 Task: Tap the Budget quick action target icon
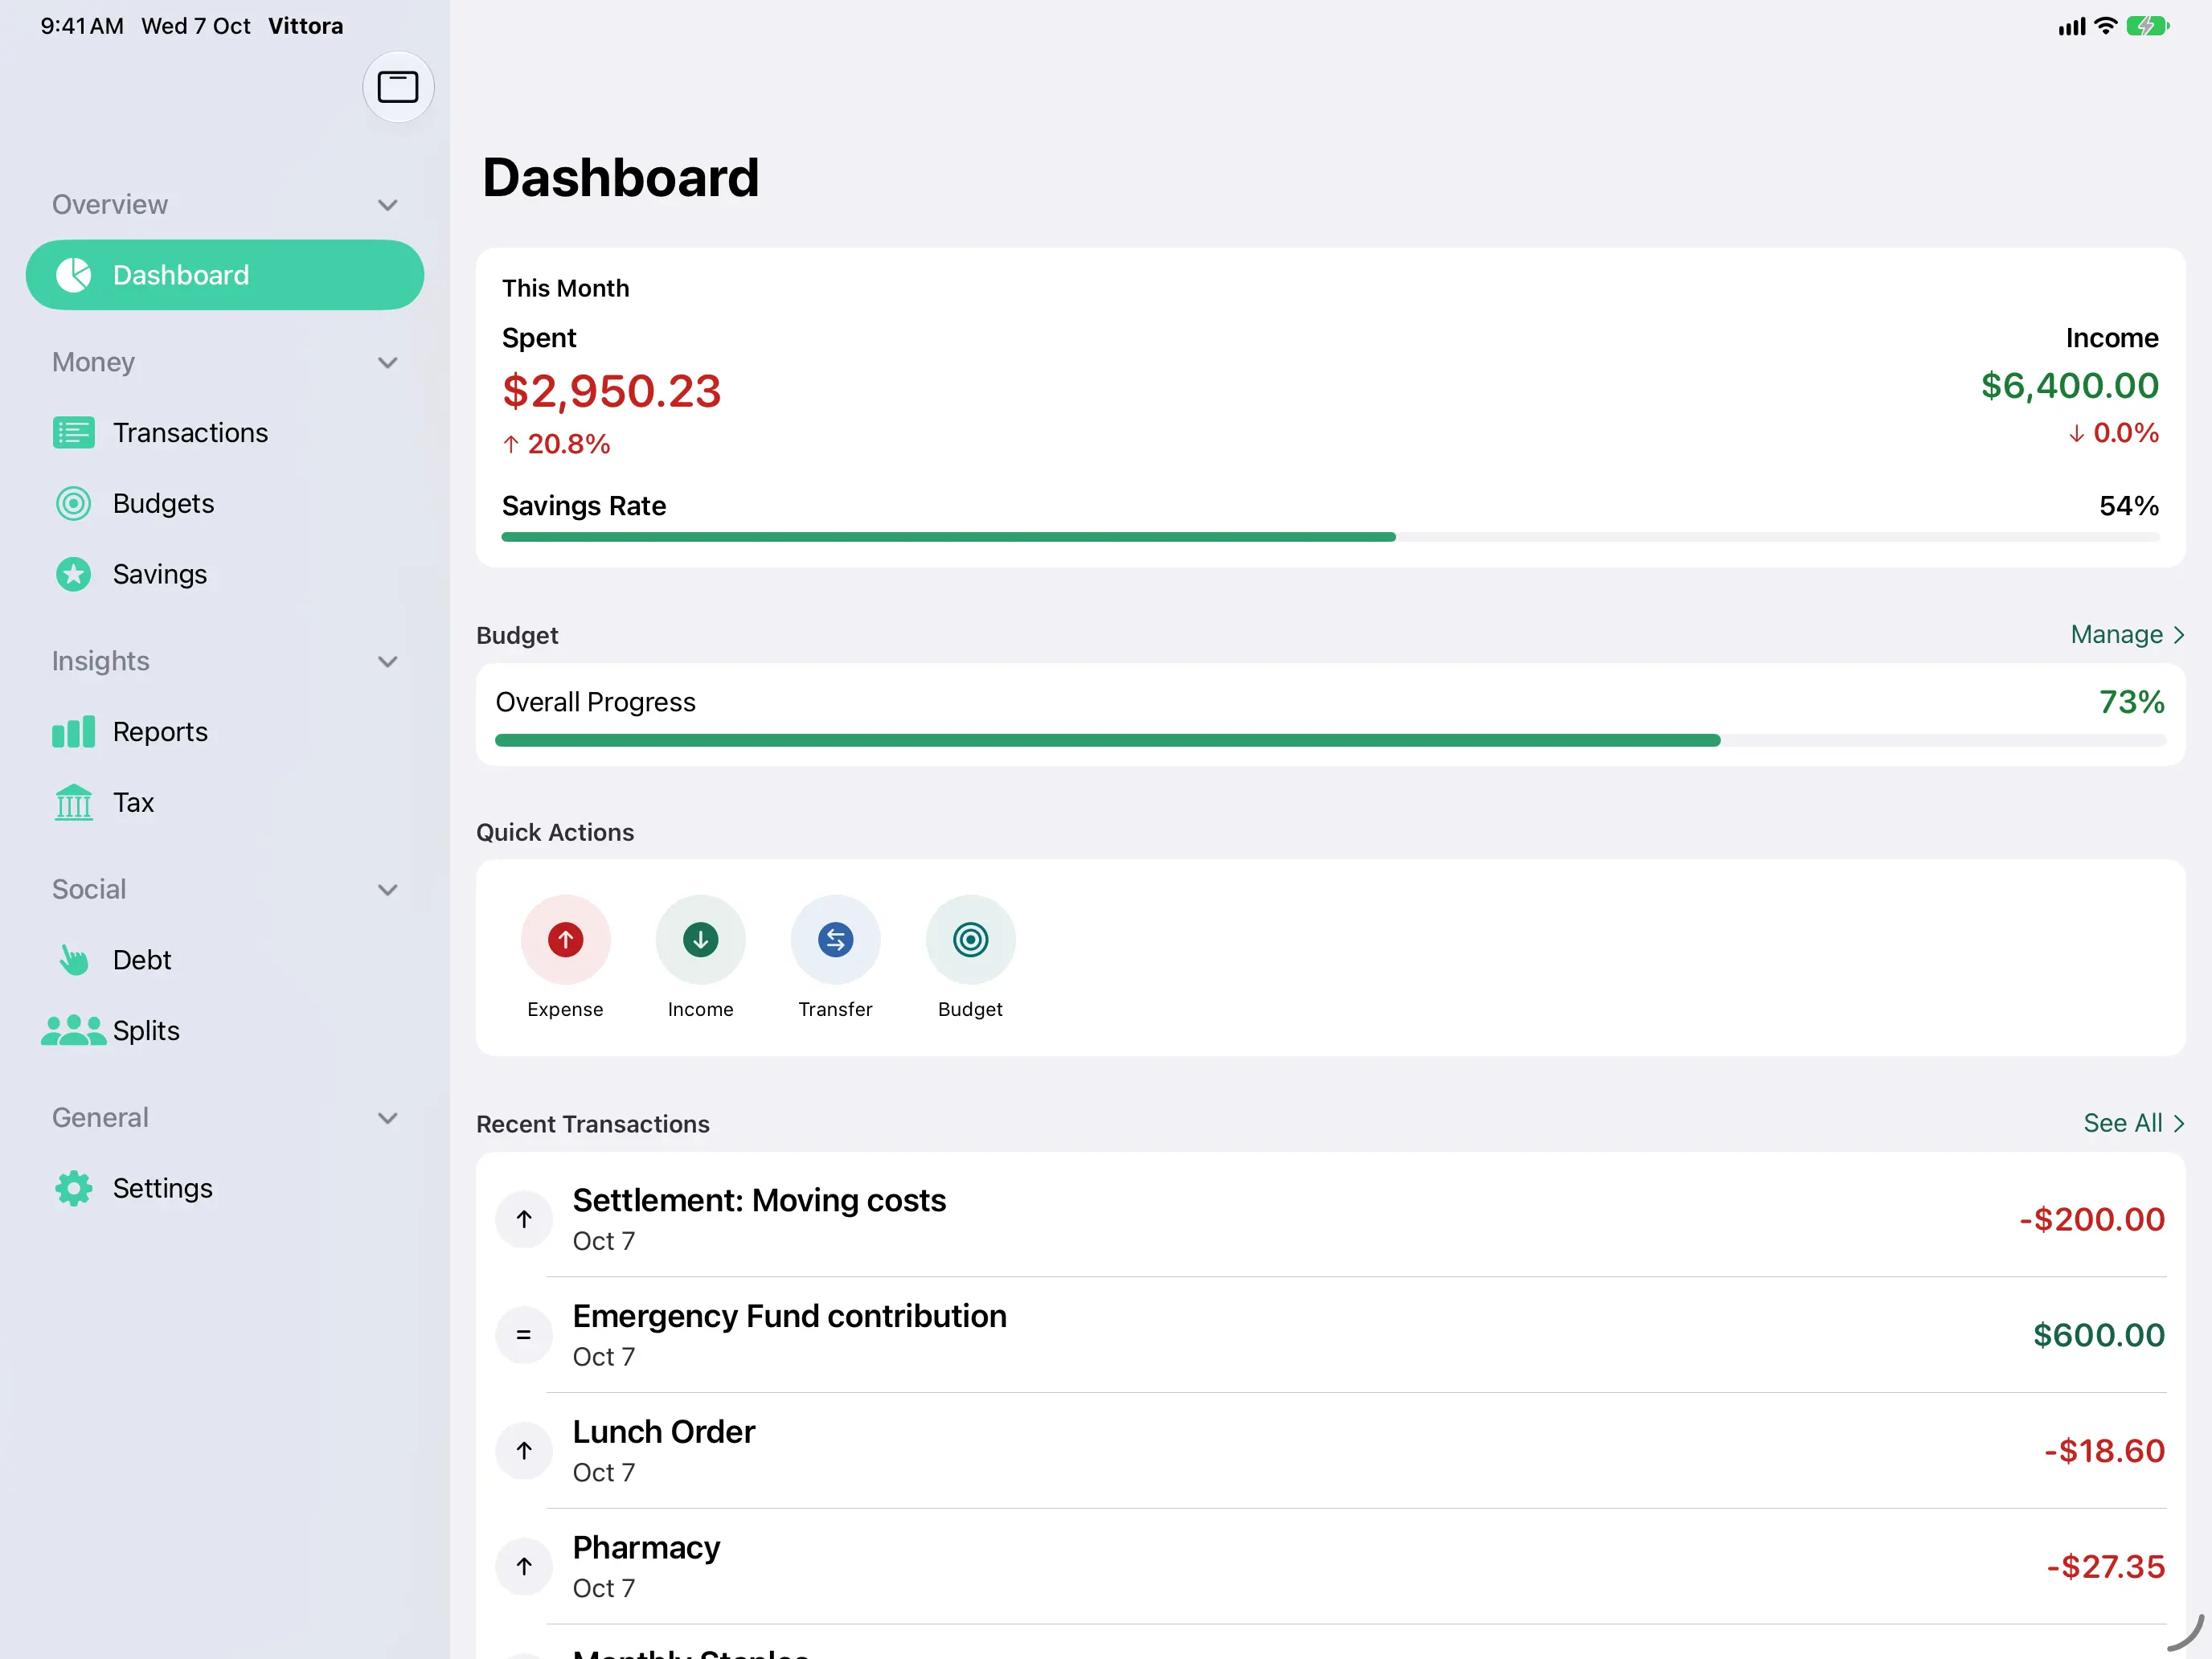pyautogui.click(x=970, y=940)
